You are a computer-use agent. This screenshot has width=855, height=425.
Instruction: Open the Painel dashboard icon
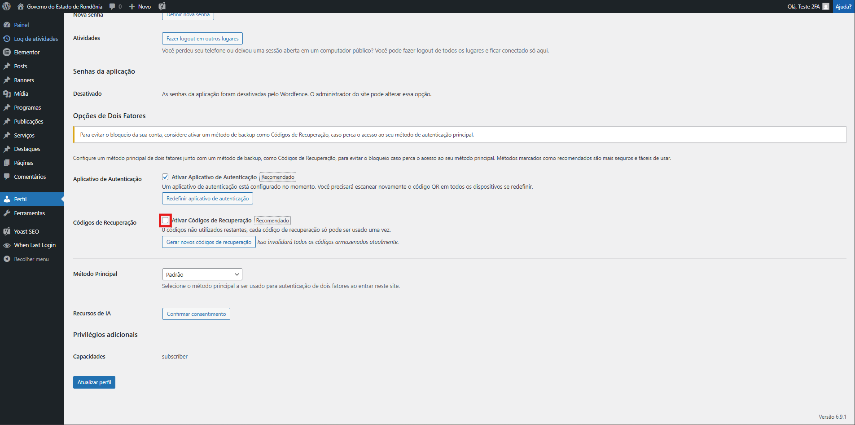coord(7,25)
